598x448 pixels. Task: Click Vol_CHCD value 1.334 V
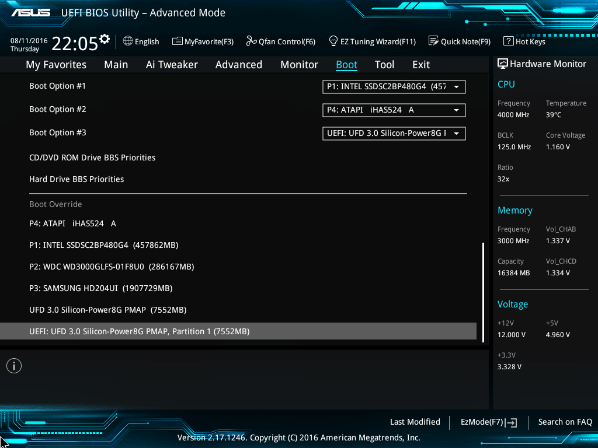click(x=558, y=273)
